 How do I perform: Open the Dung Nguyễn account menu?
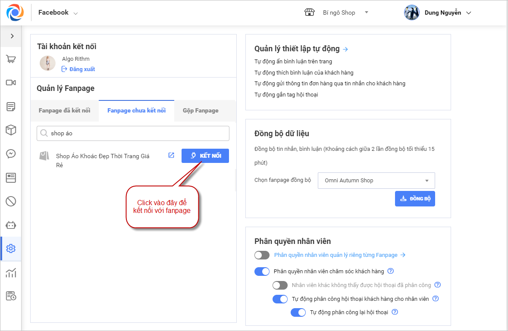[438, 12]
